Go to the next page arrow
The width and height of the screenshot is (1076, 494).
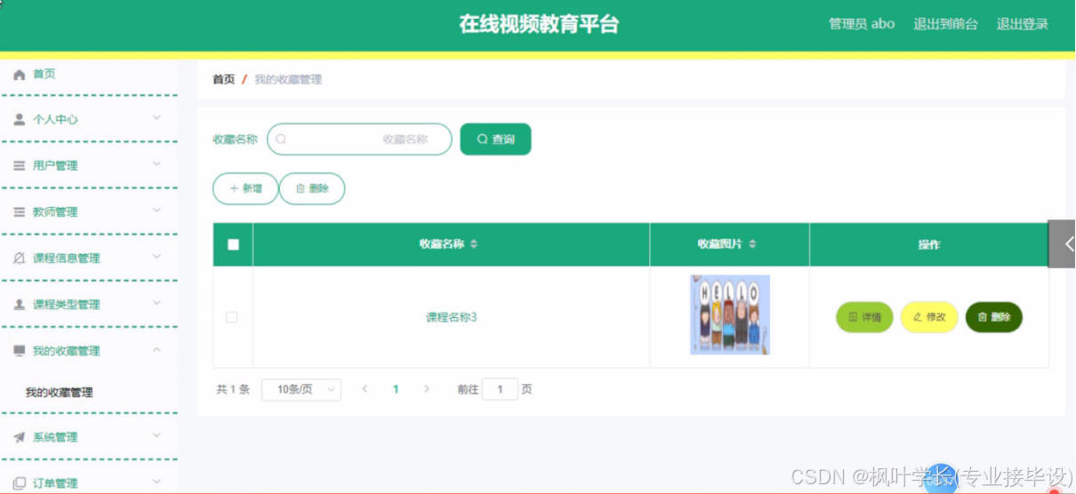pyautogui.click(x=427, y=389)
